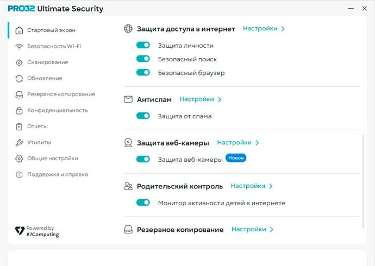The height and width of the screenshot is (266, 375).
Task: Click the Scanning target icon in sidebar
Action: point(20,62)
